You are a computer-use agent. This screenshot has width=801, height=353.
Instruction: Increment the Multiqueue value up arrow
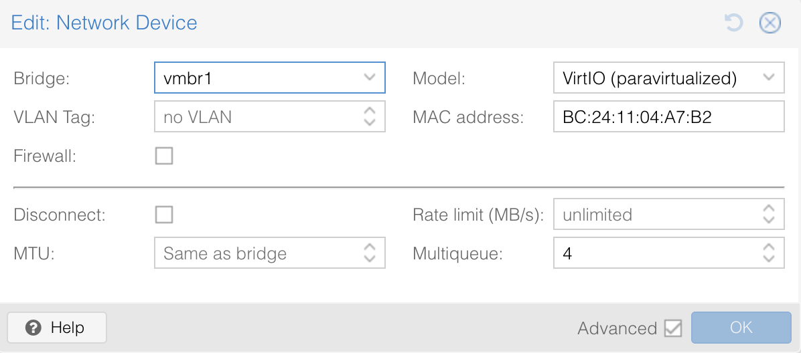click(x=768, y=247)
